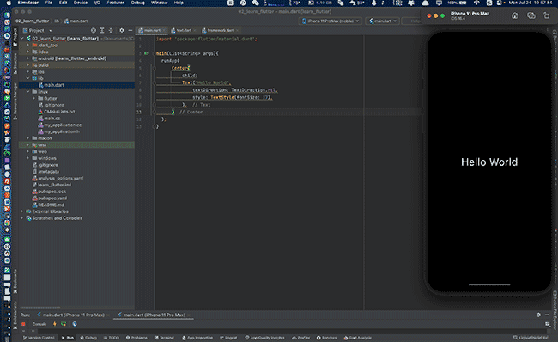The image size is (558, 342).
Task: Open the main.dart run configuration dropdown
Action: 383,21
